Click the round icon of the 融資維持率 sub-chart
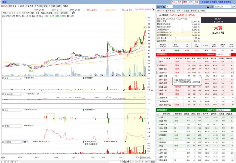Viewport: 236px width, 163px height. coord(3,94)
